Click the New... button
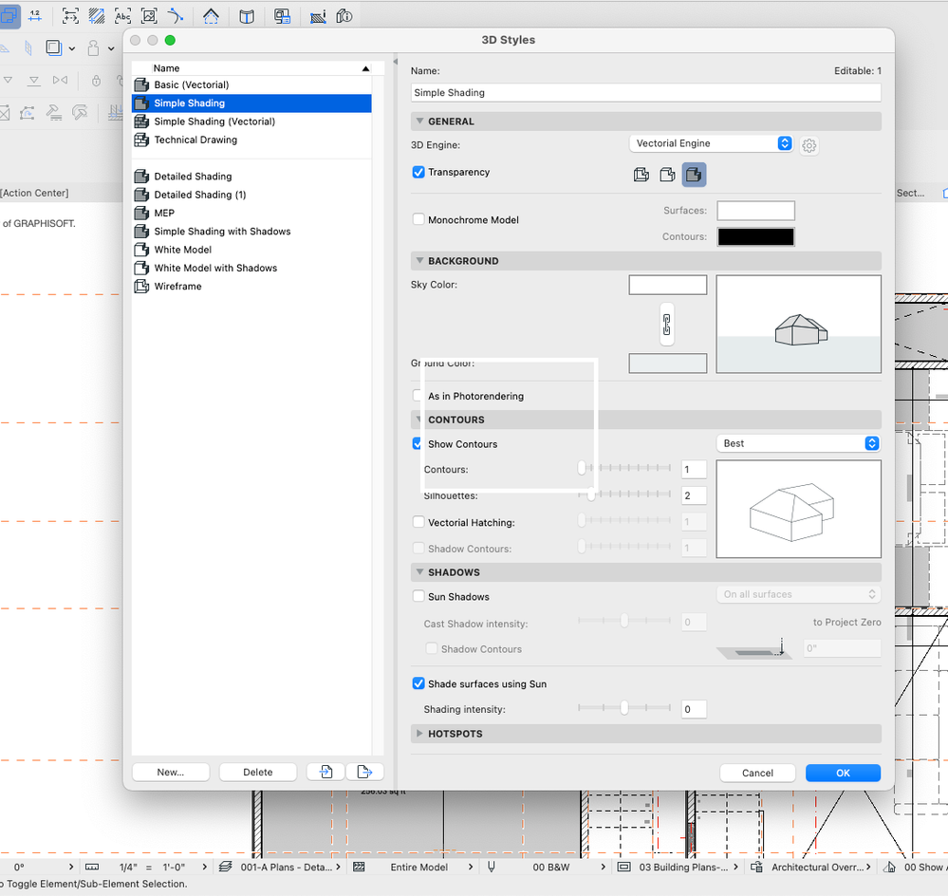 coord(171,772)
